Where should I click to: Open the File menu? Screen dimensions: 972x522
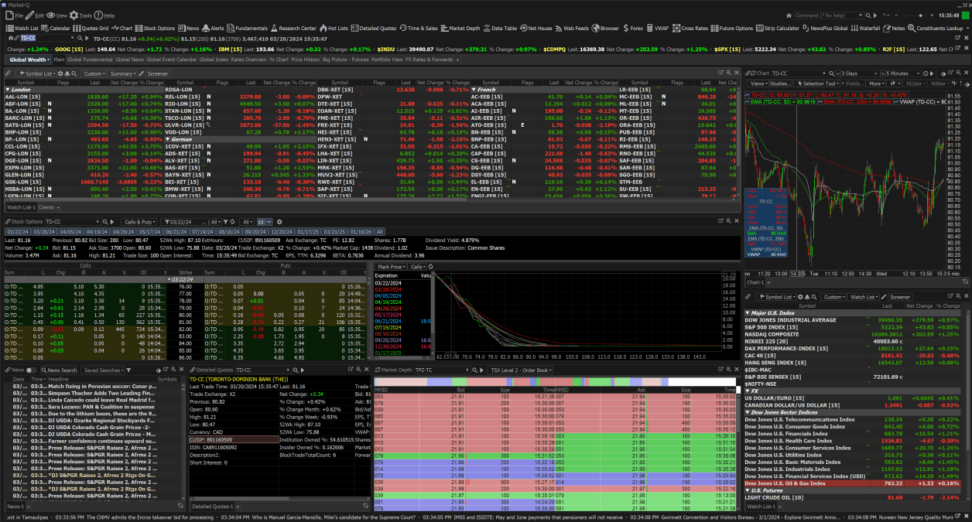click(15, 15)
